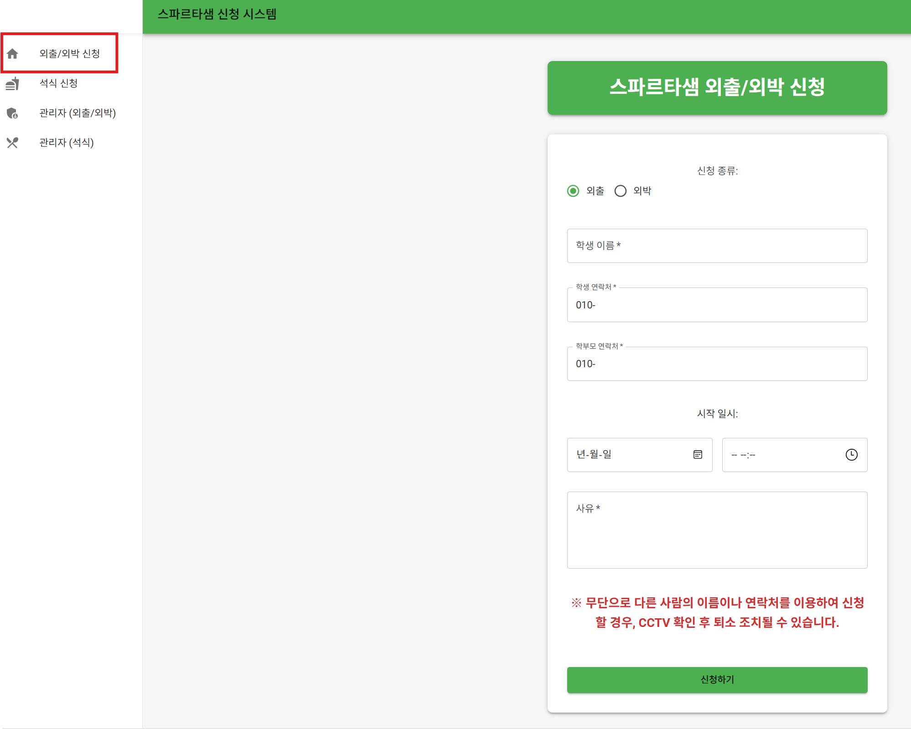Click the dinner tray icon for 석식 신청
This screenshot has height=729, width=911.
tap(12, 84)
